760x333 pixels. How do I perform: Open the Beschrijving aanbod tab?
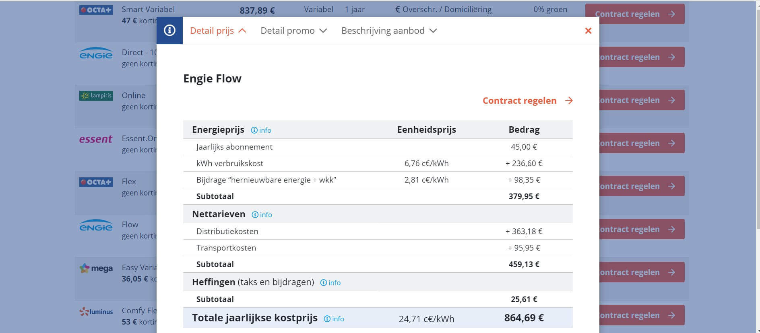(383, 31)
